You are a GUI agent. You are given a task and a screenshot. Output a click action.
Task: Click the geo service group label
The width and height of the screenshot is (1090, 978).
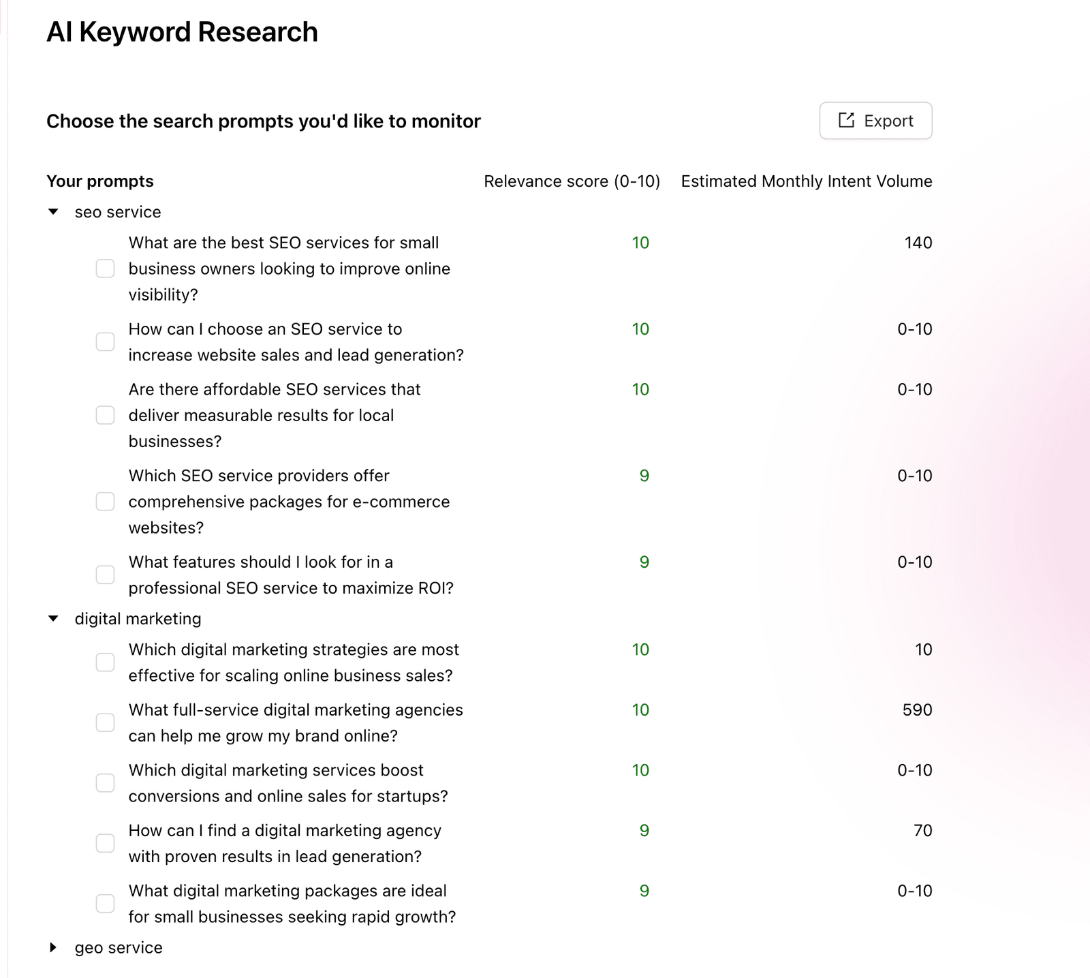click(x=119, y=947)
